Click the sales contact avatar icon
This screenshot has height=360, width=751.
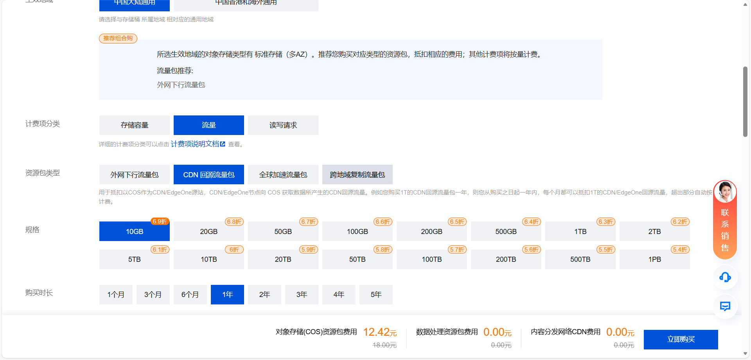pos(725,192)
